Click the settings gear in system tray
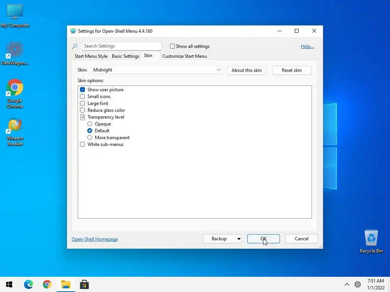This screenshot has width=390, height=292. pos(358,284)
